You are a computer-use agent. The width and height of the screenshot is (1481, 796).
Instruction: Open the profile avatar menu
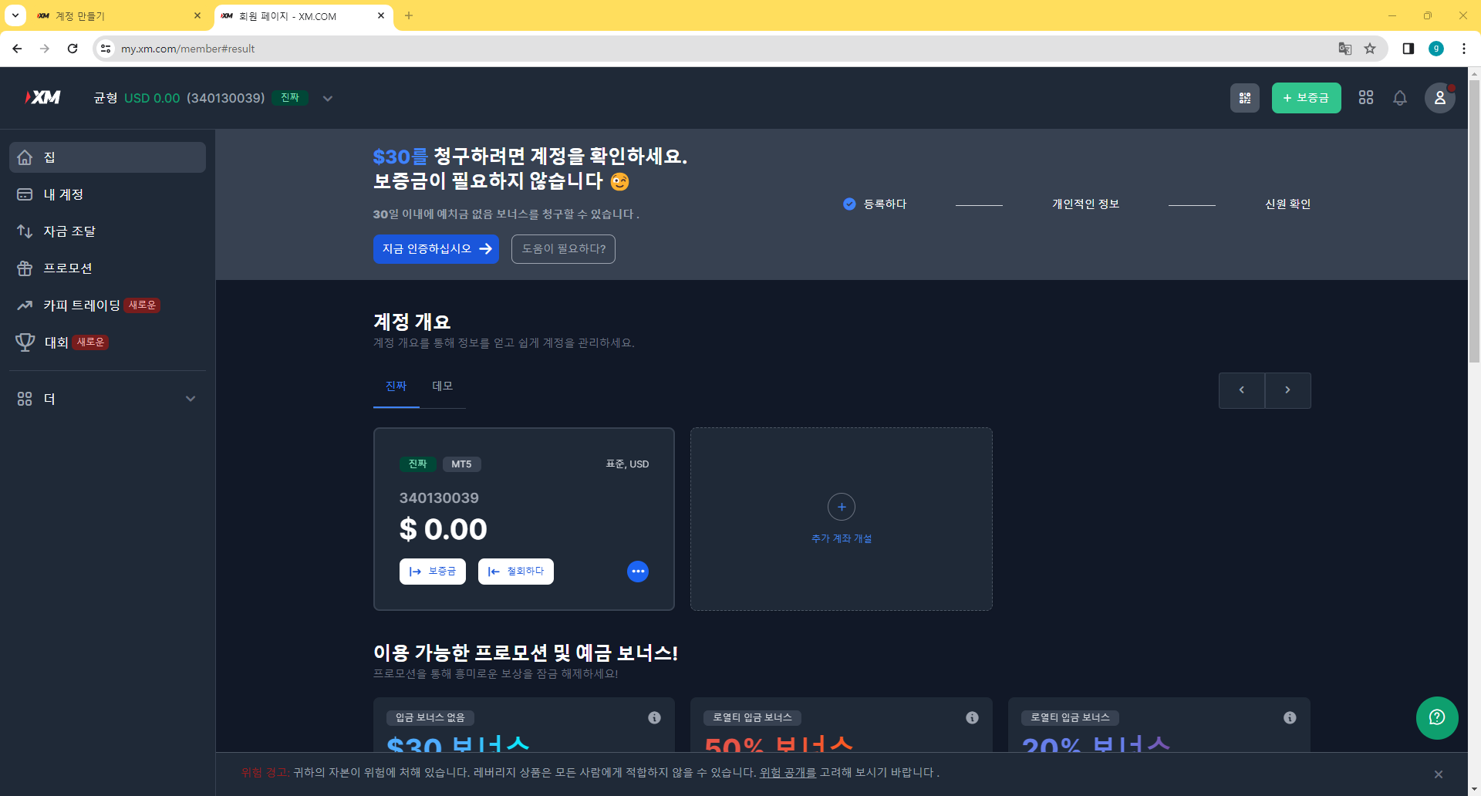click(1439, 98)
